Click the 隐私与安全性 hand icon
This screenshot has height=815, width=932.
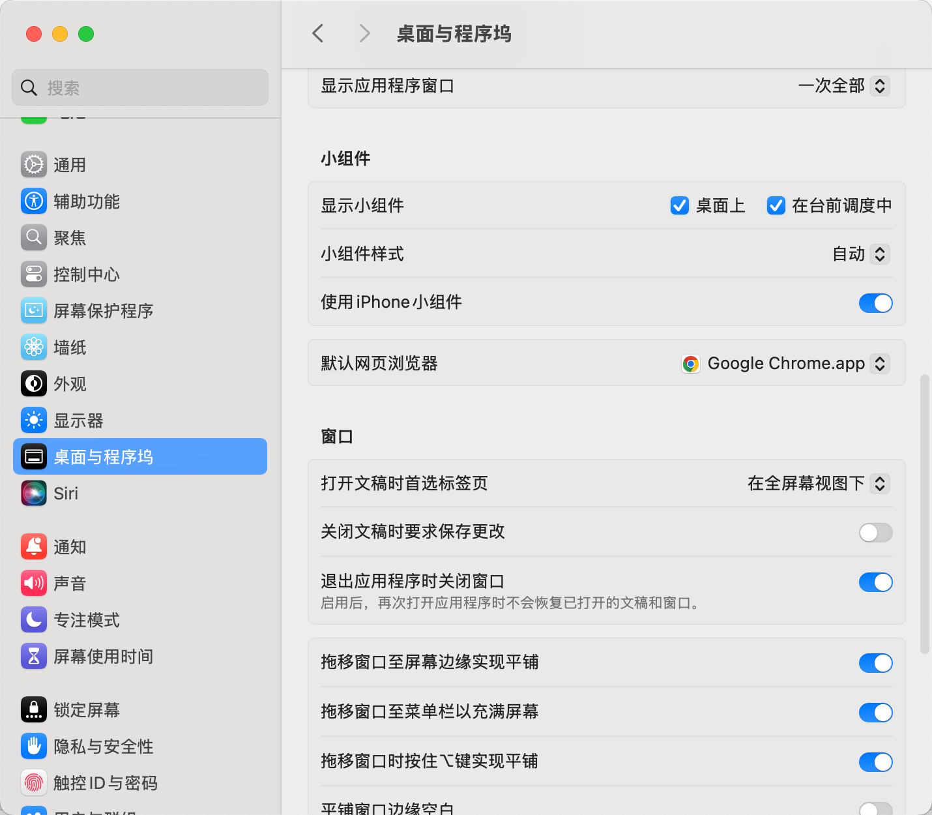click(x=34, y=747)
